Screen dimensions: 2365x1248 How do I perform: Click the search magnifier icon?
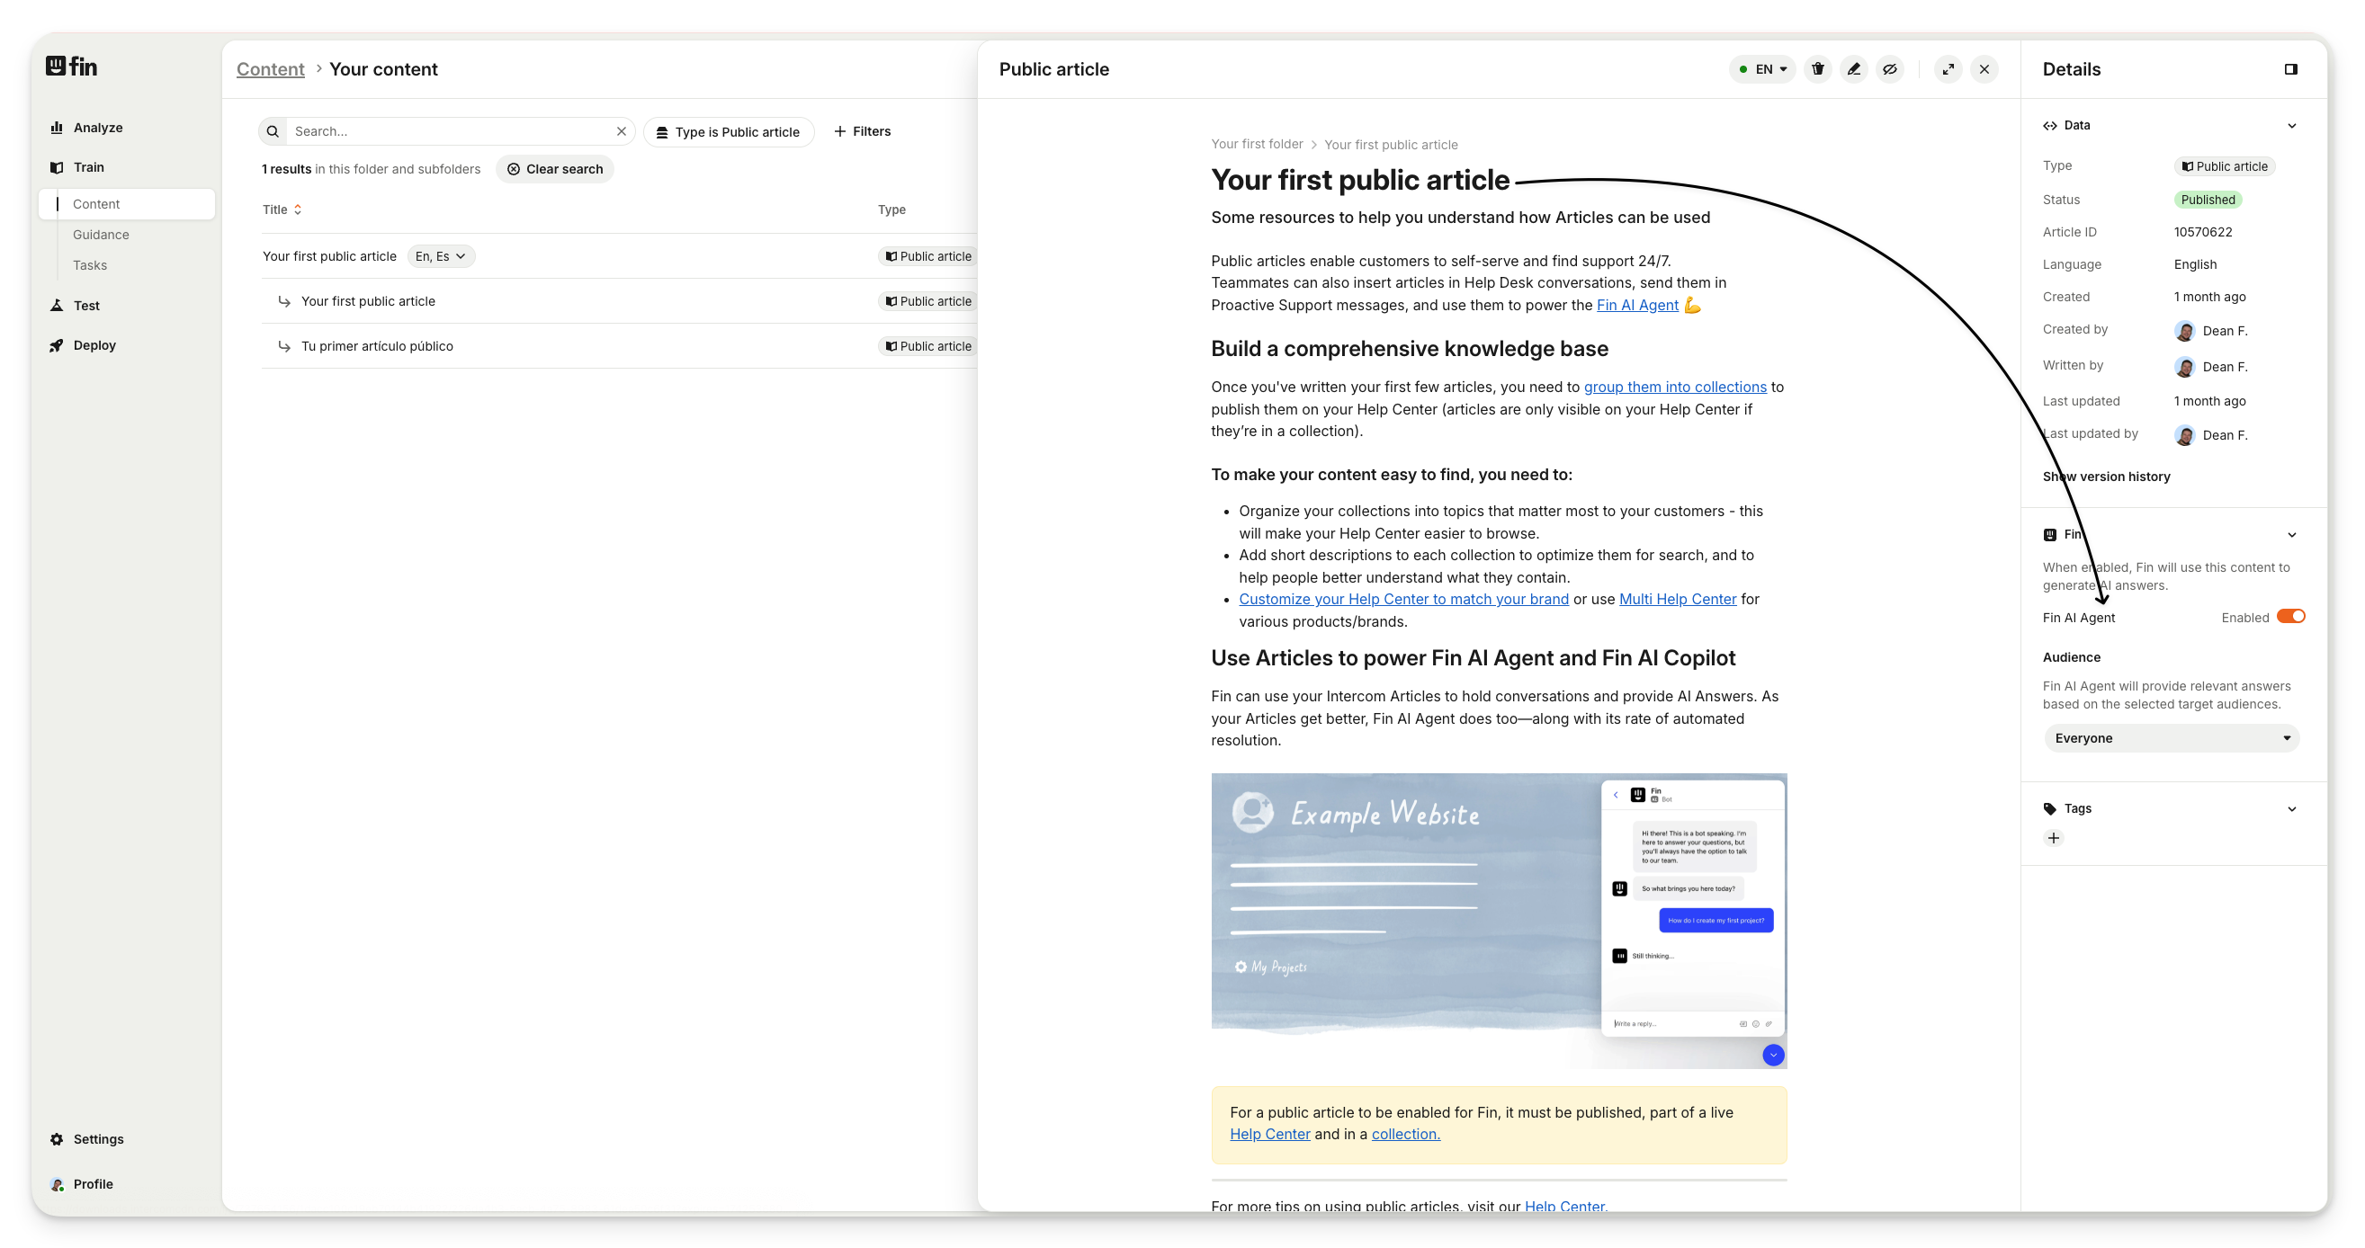(x=273, y=131)
